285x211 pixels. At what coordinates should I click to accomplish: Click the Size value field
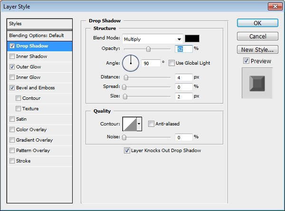pyautogui.click(x=183, y=96)
